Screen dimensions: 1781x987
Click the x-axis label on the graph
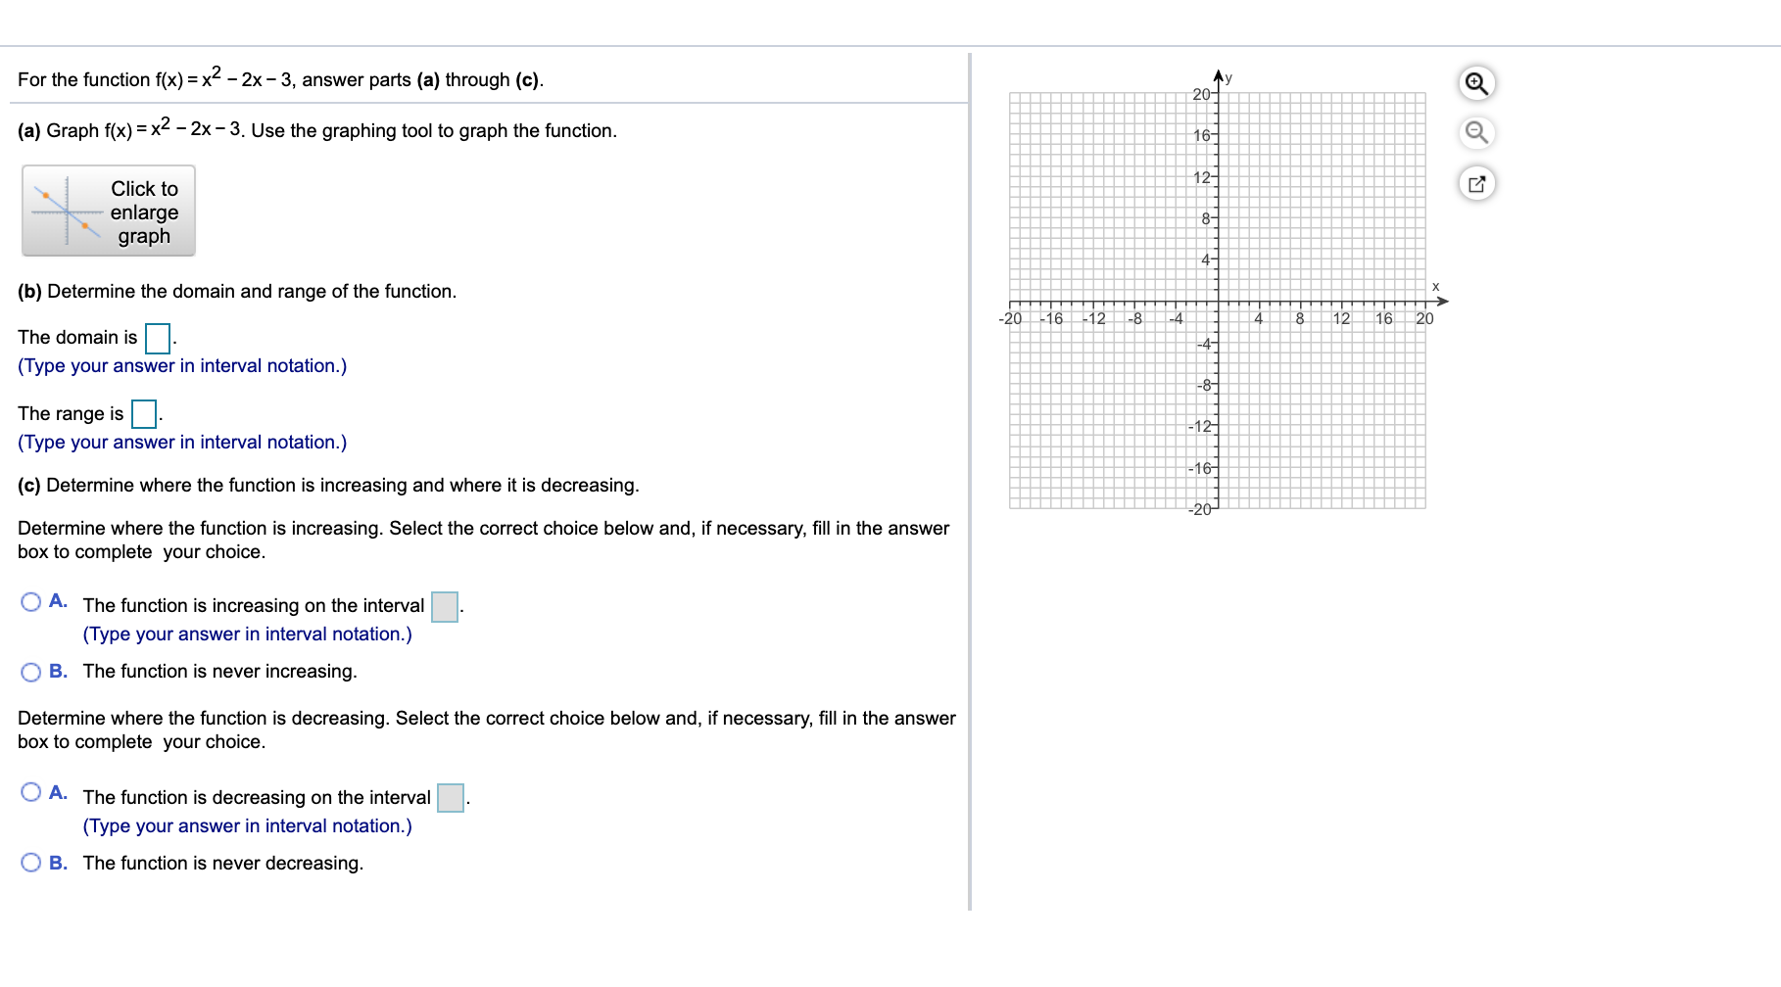1435,285
